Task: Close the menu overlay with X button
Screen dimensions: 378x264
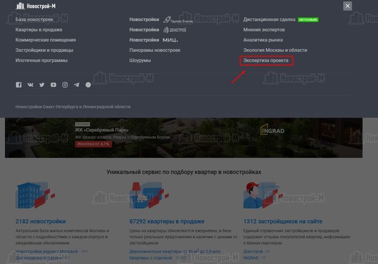Action: tap(348, 6)
